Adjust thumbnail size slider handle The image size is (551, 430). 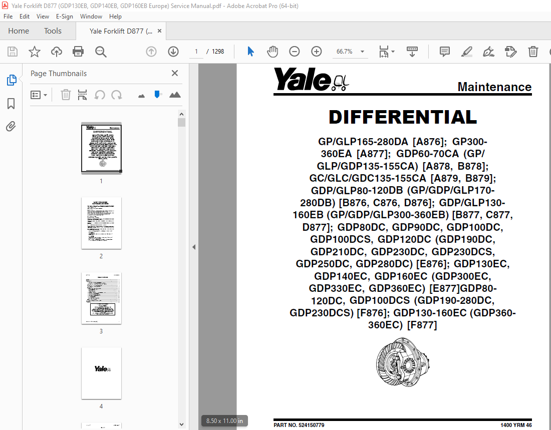point(157,94)
